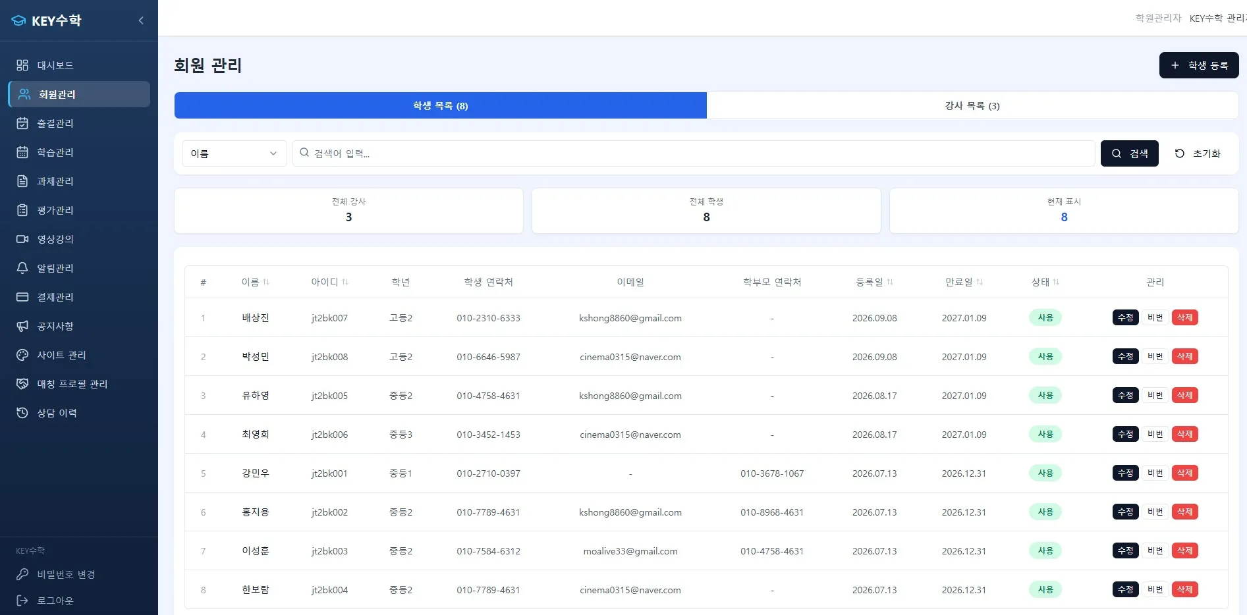
Task: Open the 매칭 프로필 관리 handshake icon
Action: pos(22,384)
